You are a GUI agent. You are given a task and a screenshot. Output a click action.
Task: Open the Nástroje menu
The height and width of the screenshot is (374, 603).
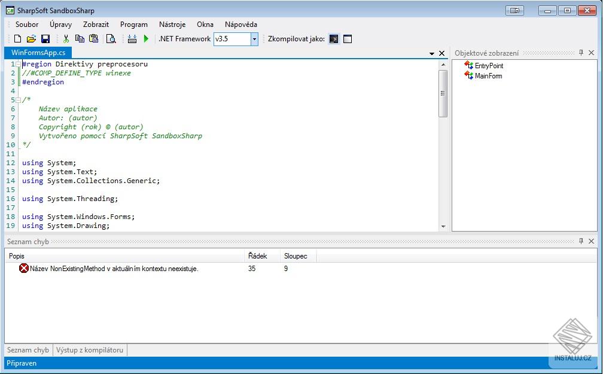172,25
